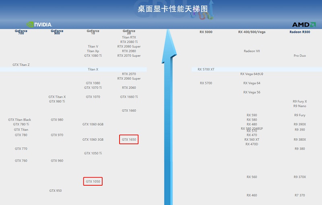
Task: Click the title 桌面显卡性能天梯图
Action: tap(173, 9)
